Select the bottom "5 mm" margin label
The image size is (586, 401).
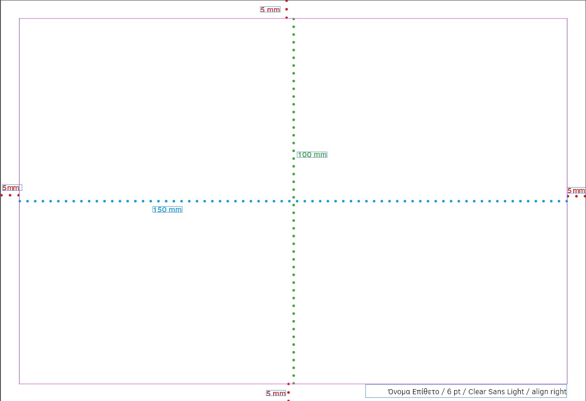[276, 393]
